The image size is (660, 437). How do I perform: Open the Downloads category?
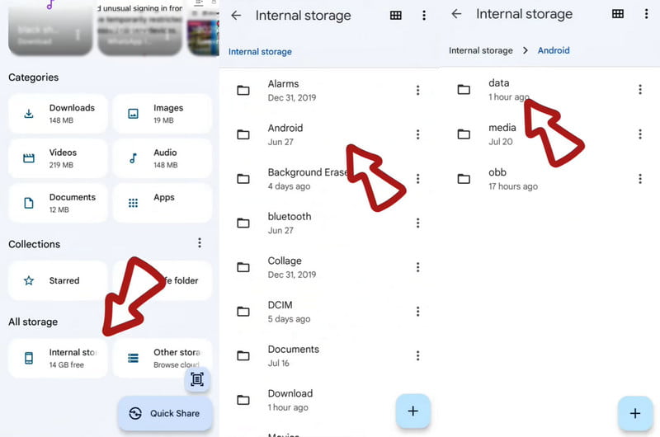(x=58, y=114)
